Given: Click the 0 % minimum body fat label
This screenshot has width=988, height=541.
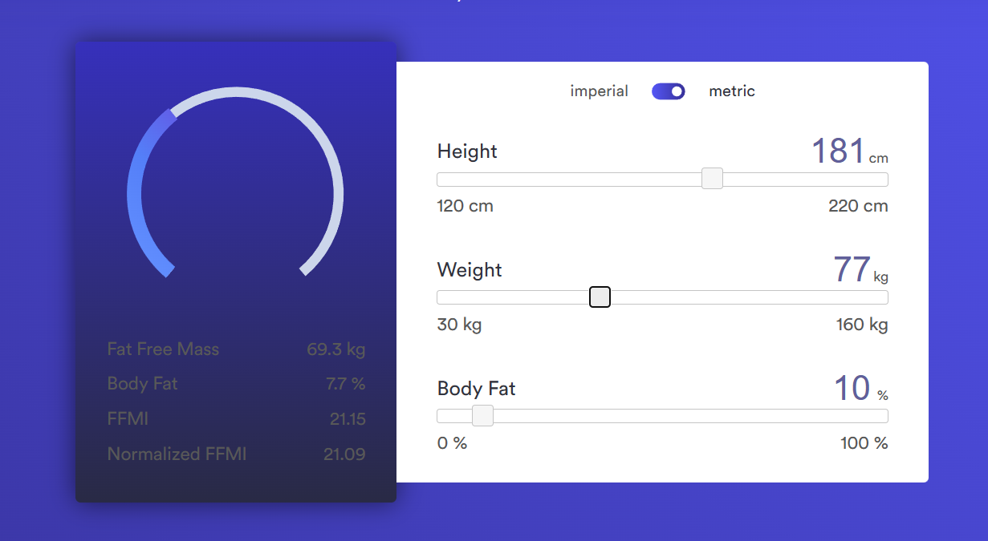Looking at the screenshot, I should point(452,443).
